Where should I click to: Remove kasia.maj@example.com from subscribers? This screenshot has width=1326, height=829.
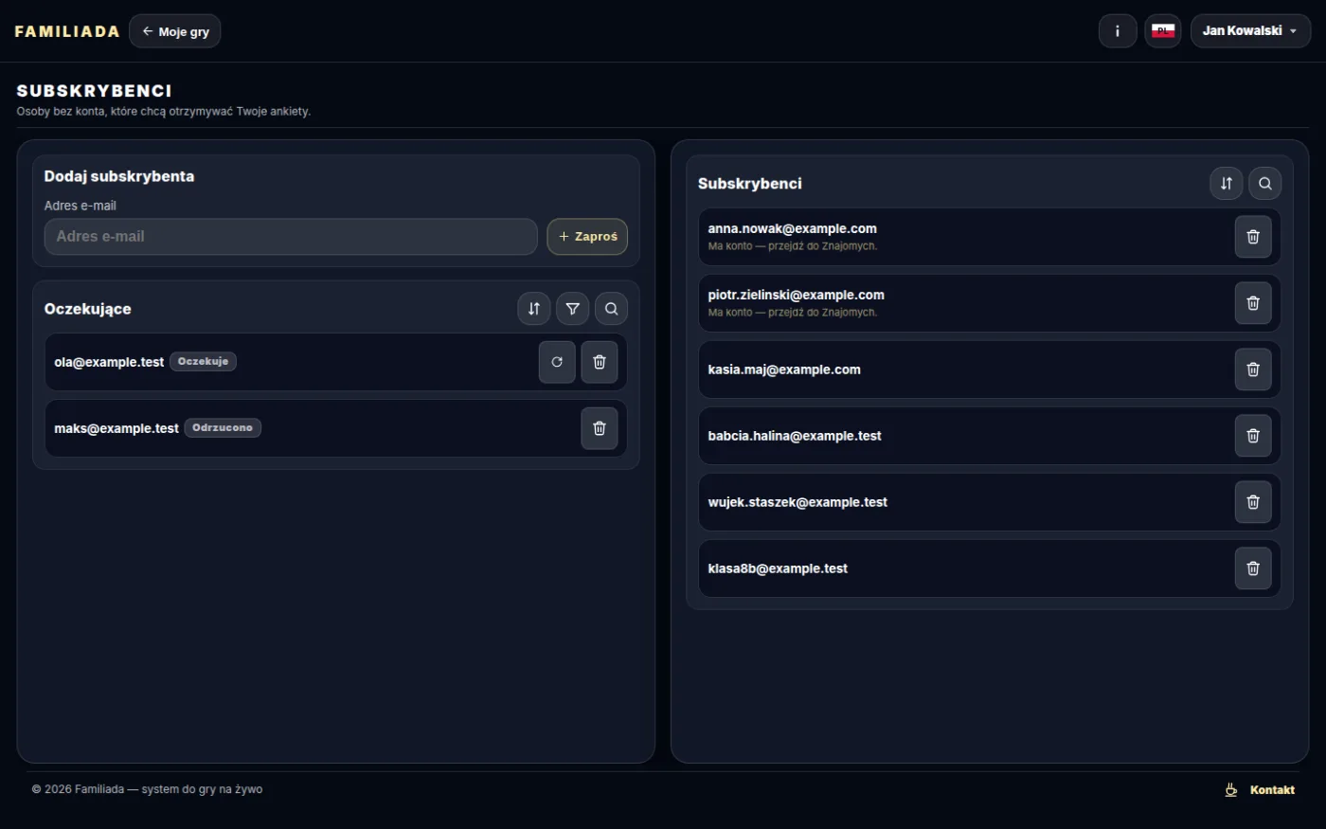[1252, 369]
